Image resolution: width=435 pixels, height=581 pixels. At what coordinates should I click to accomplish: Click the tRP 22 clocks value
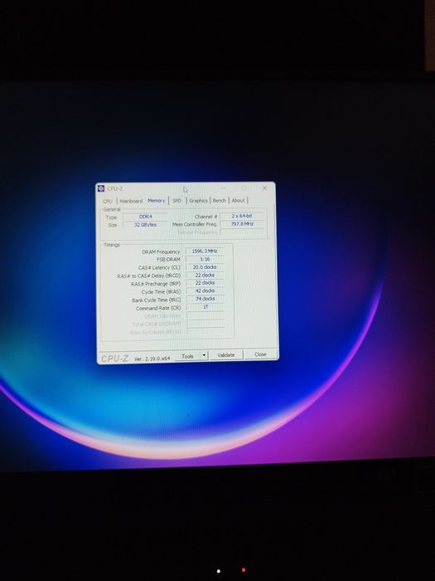coord(205,283)
